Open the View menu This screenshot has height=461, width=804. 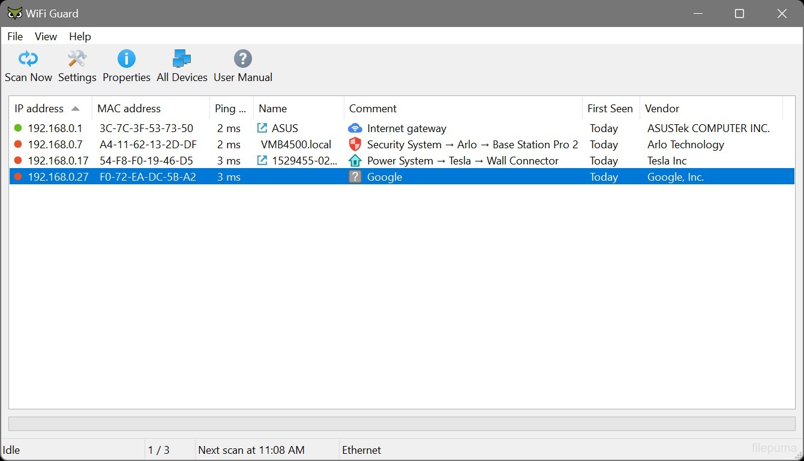click(x=46, y=37)
